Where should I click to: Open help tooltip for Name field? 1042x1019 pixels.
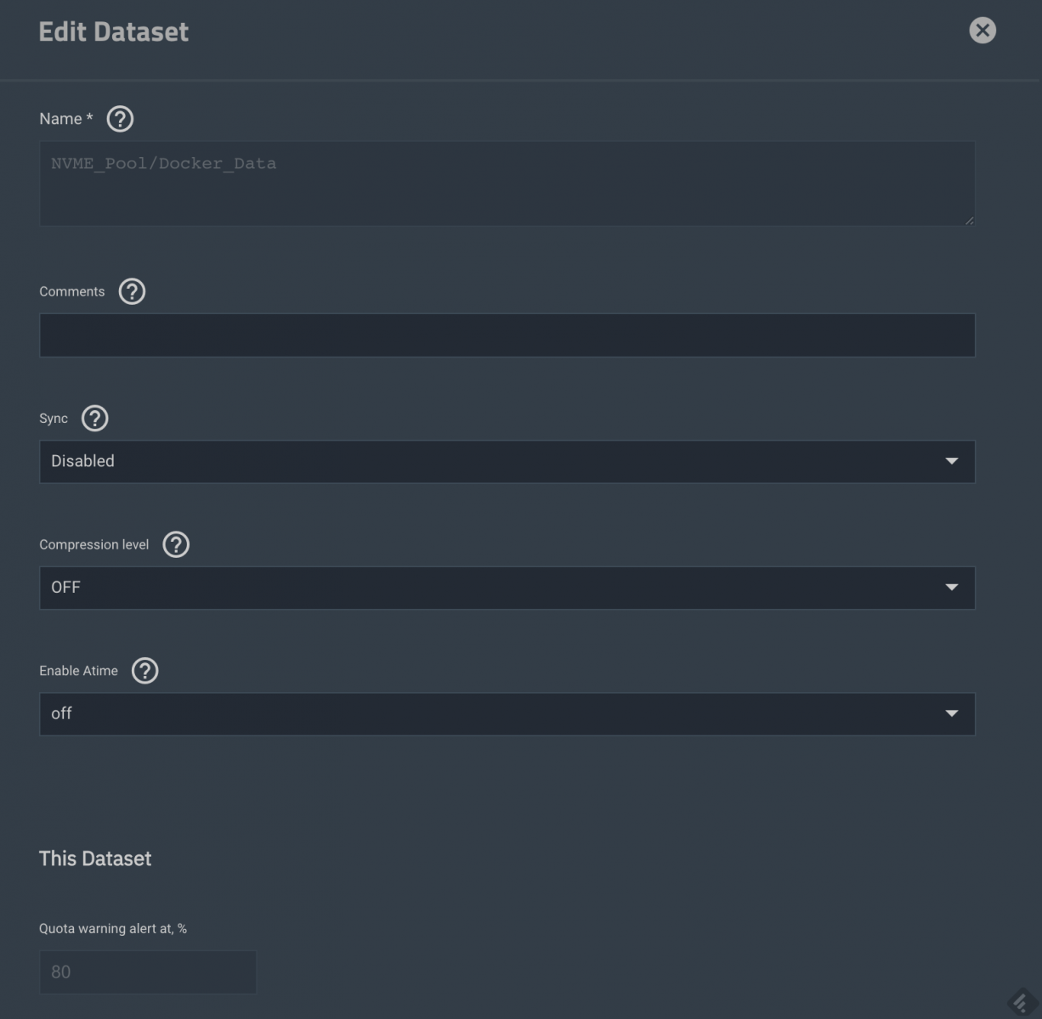pos(120,119)
